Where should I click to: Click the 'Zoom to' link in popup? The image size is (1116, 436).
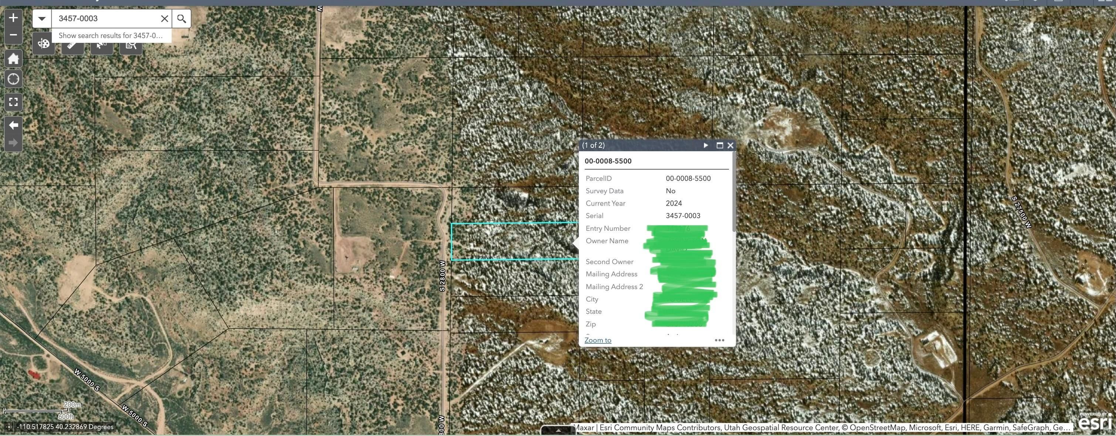pos(598,340)
